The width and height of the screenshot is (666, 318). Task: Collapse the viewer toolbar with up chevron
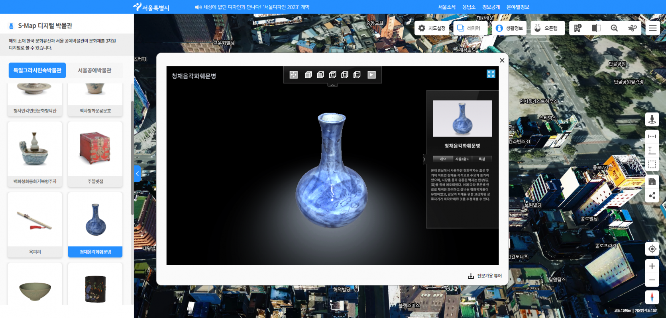(x=333, y=85)
